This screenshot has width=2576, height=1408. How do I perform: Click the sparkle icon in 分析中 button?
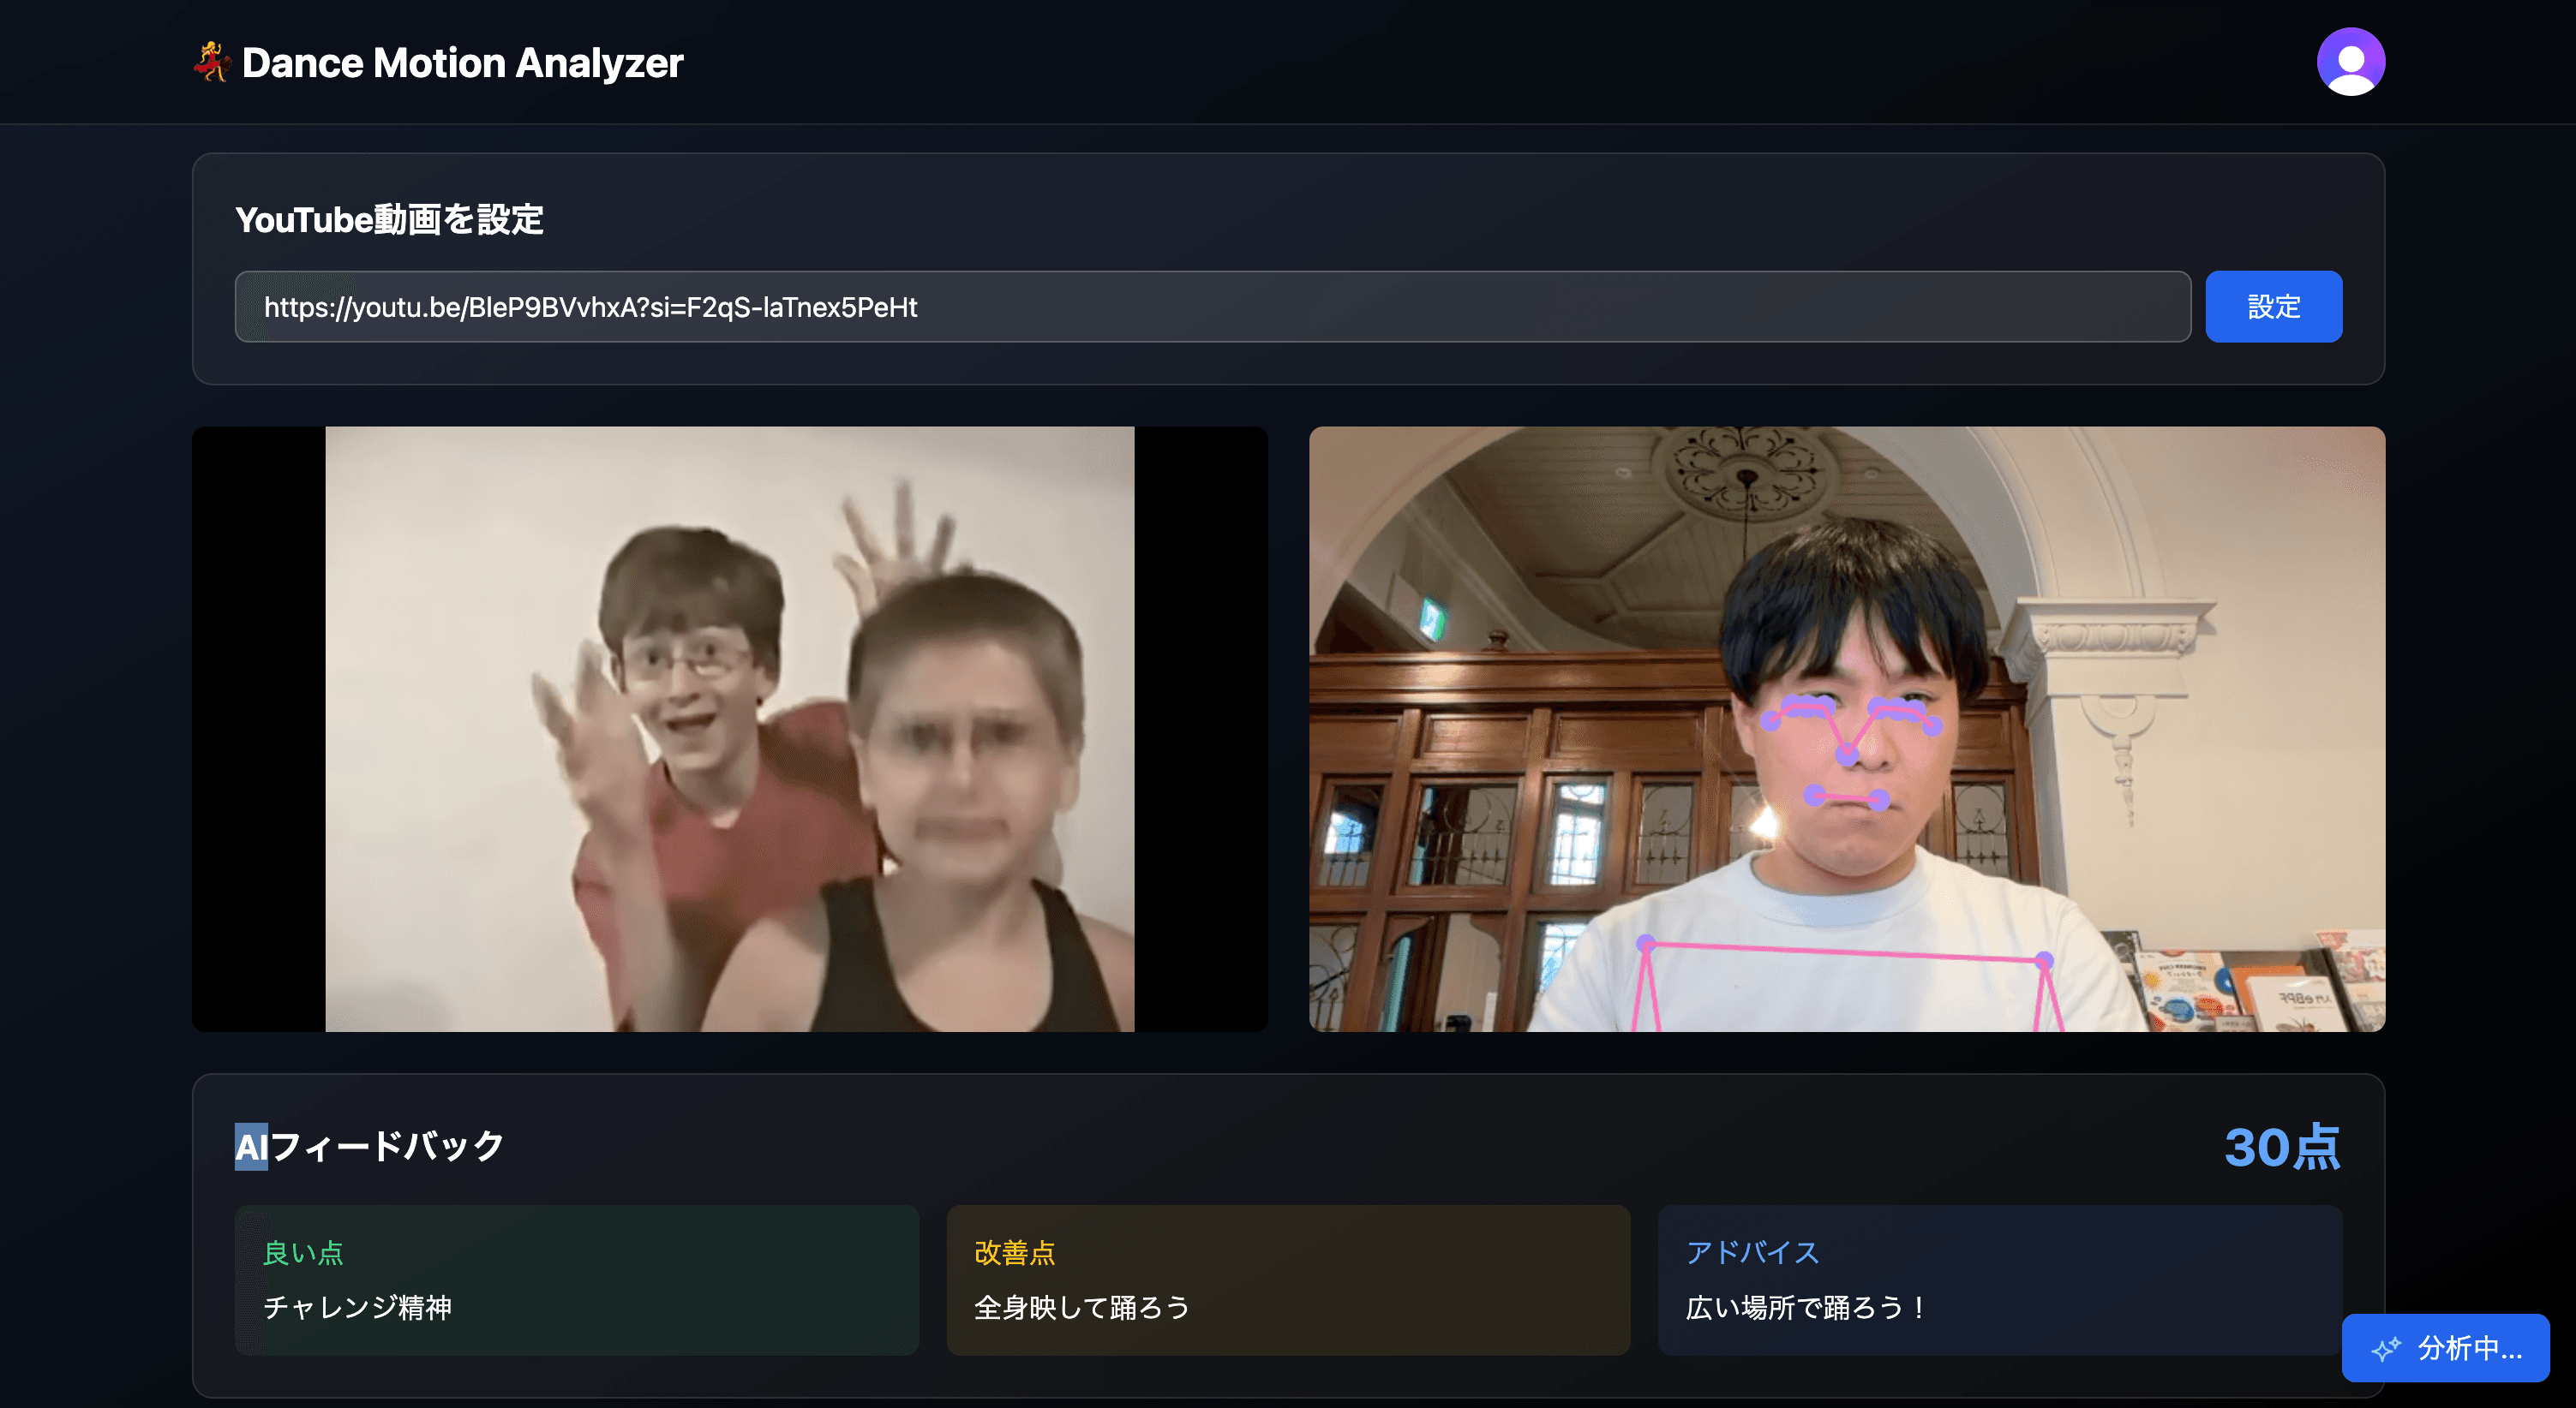click(2386, 1348)
